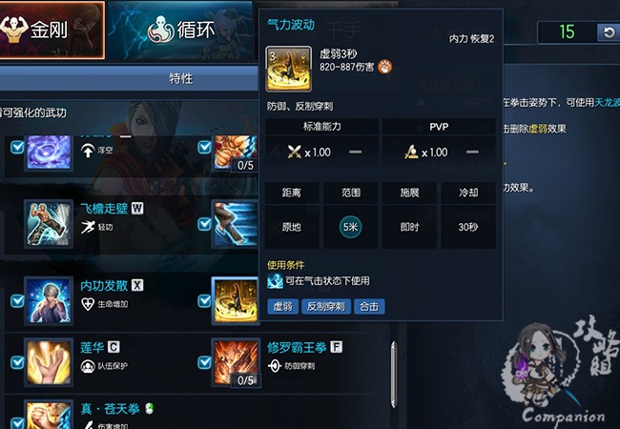Click the 反制穿刺 tag button
The height and width of the screenshot is (429, 620).
tap(326, 307)
